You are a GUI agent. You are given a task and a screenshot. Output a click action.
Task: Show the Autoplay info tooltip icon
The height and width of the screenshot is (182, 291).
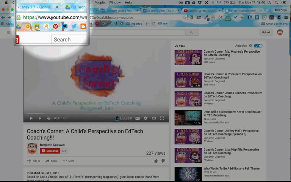pos(250,45)
